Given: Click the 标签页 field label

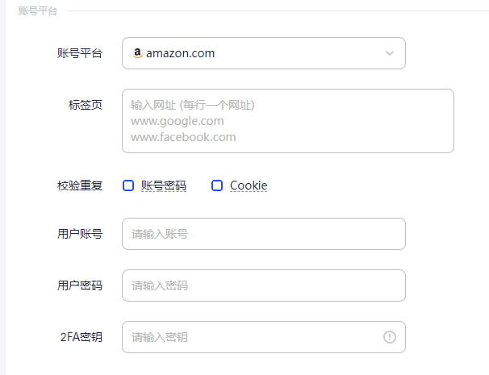Looking at the screenshot, I should point(86,105).
